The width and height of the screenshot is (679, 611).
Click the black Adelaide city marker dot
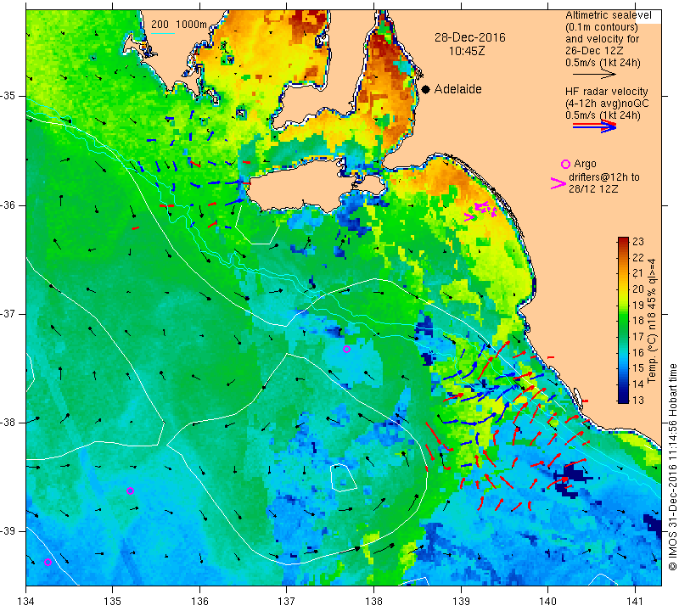click(426, 89)
